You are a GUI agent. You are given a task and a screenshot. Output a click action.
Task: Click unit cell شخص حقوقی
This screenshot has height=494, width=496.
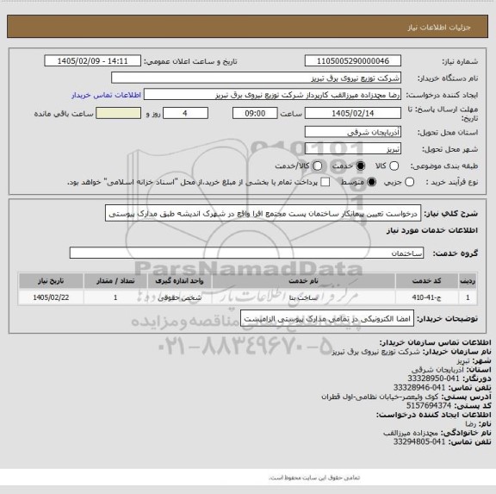(179, 297)
